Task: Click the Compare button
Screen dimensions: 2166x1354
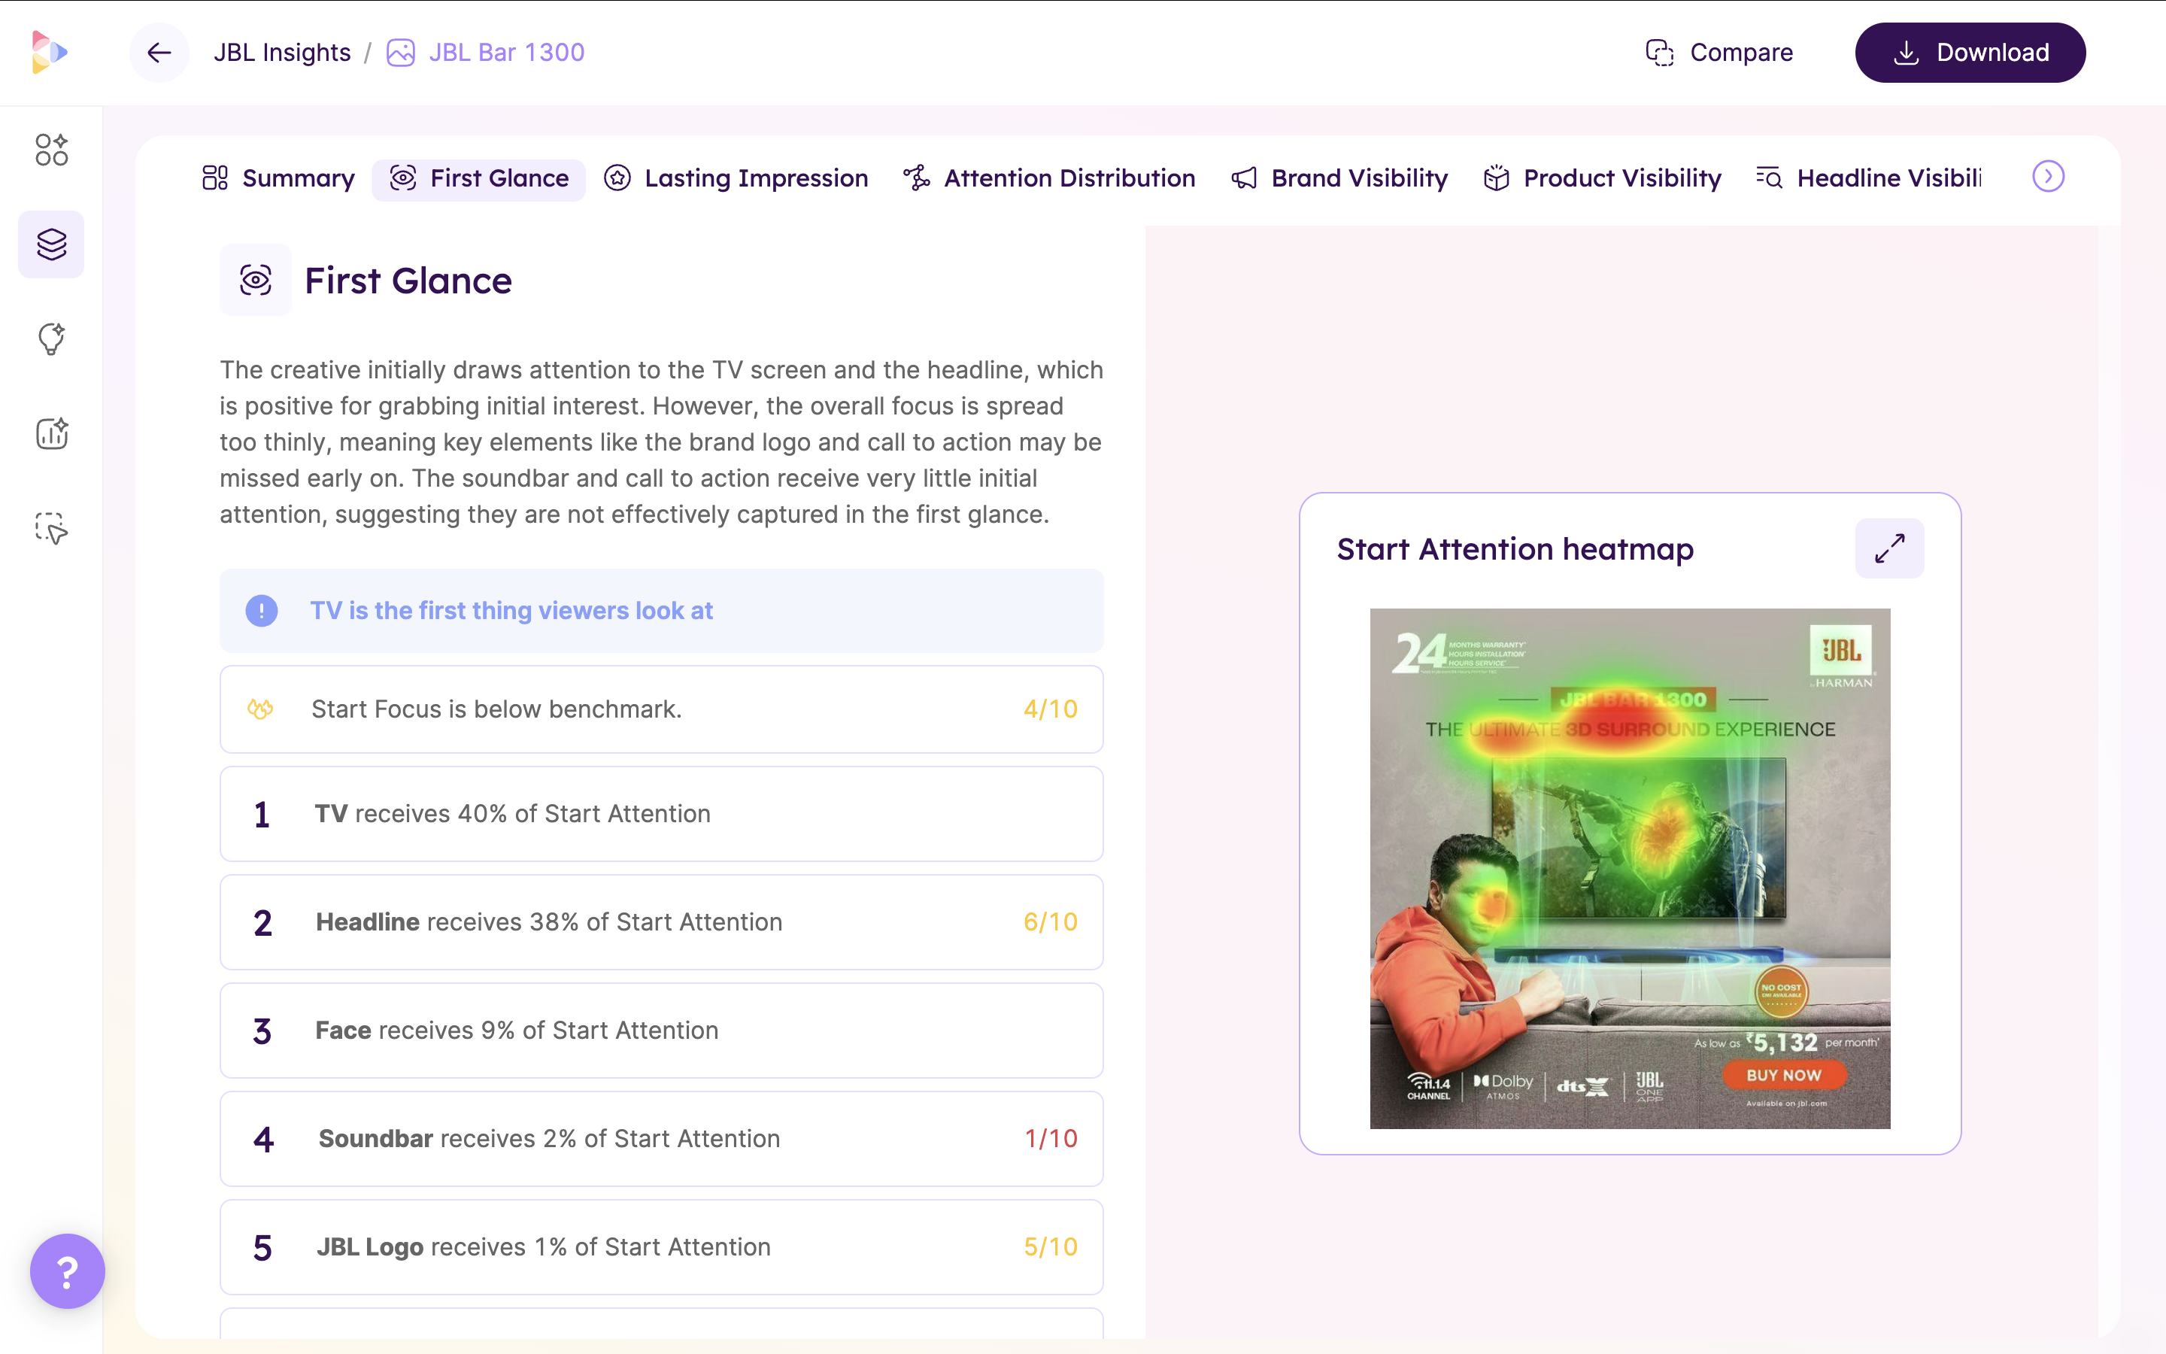Action: click(x=1719, y=53)
